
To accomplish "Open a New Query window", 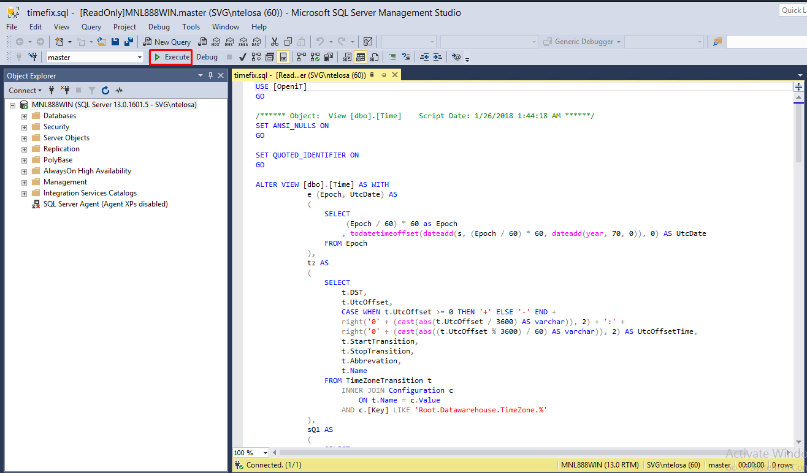I will click(x=166, y=42).
